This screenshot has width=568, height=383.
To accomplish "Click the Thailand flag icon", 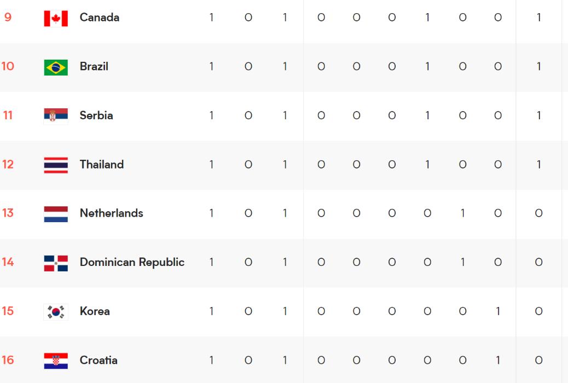I will point(56,165).
